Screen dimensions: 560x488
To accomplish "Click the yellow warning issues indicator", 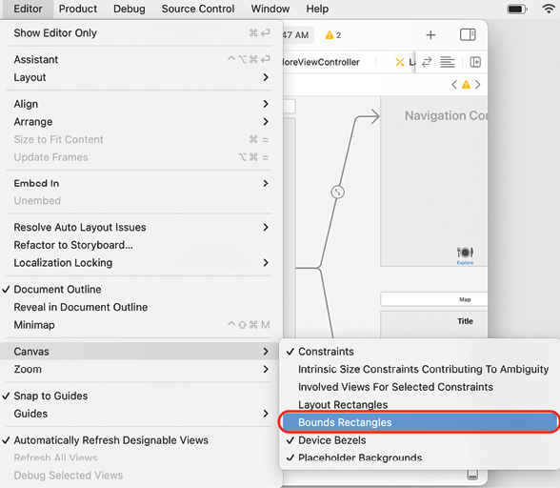I will coord(333,35).
